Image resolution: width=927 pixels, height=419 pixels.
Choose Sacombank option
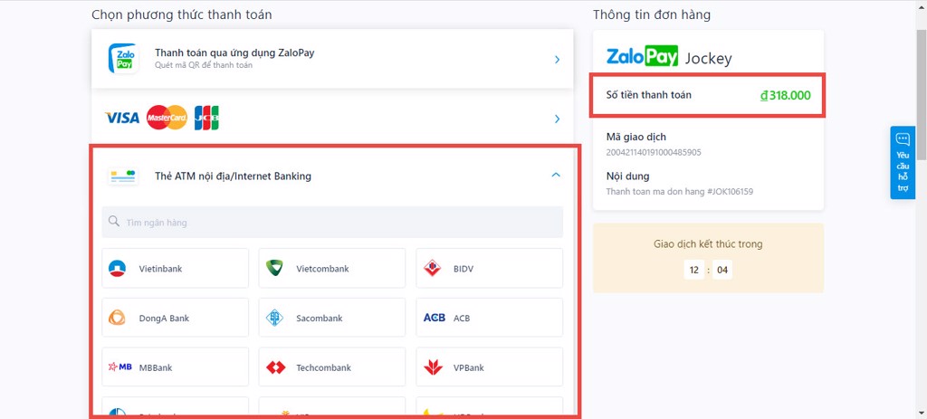tap(332, 318)
